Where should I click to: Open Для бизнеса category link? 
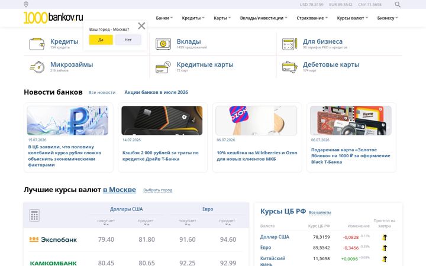[x=323, y=41]
